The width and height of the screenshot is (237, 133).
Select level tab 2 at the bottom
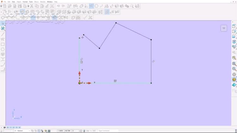[14, 127]
